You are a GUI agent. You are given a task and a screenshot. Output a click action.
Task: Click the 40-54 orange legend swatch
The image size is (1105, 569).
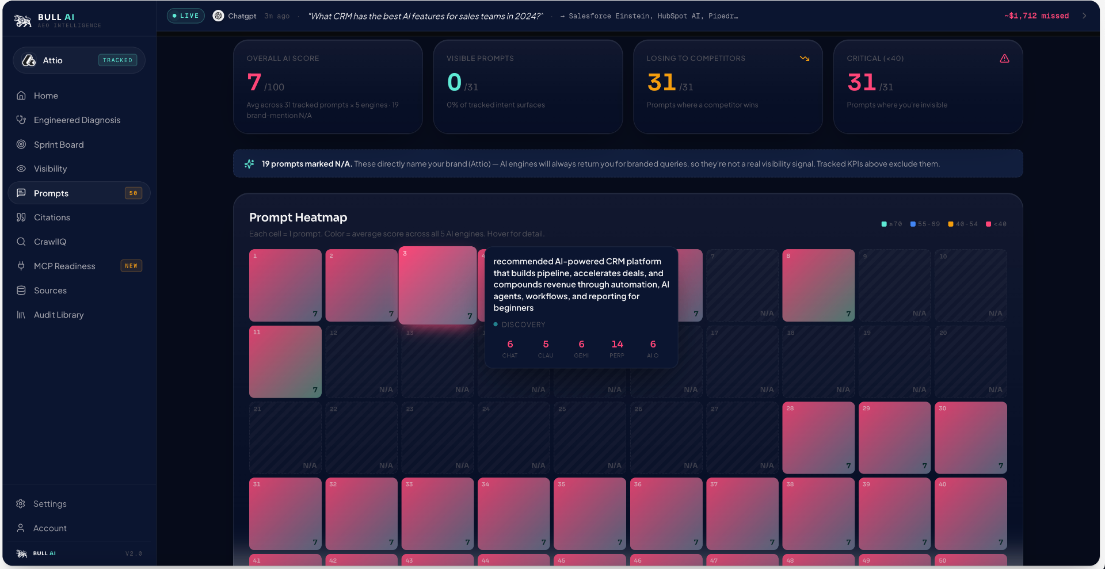point(951,224)
